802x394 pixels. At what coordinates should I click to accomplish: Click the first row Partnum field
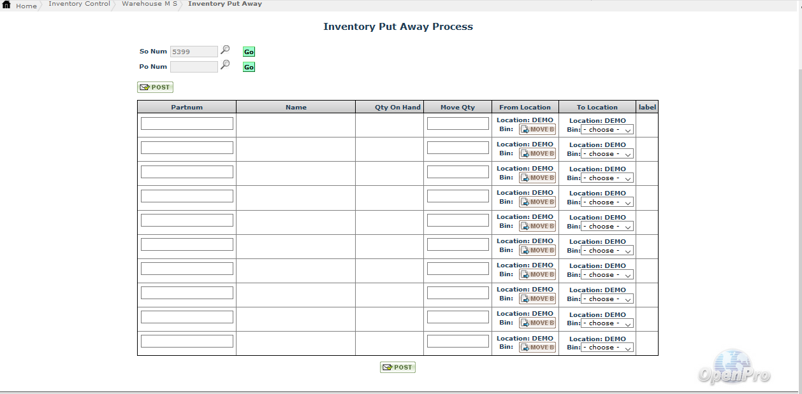(x=187, y=123)
